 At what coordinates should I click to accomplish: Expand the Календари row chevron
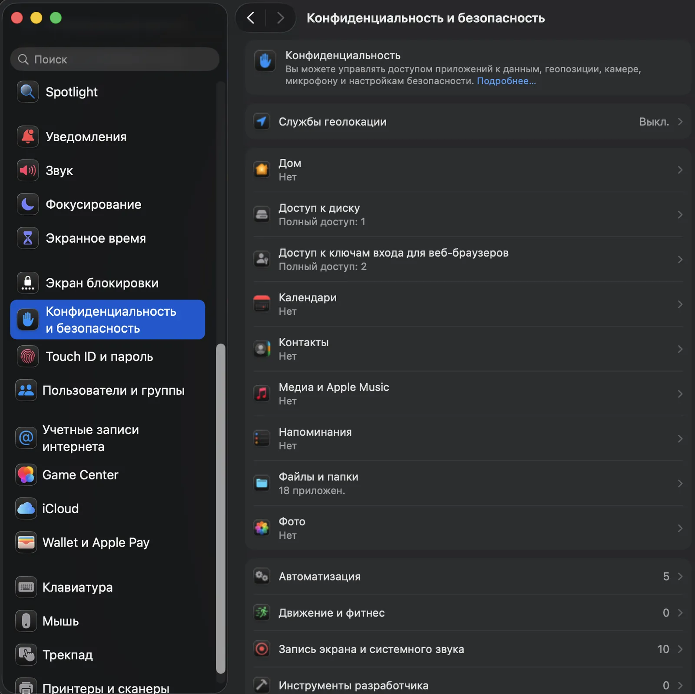(680, 304)
